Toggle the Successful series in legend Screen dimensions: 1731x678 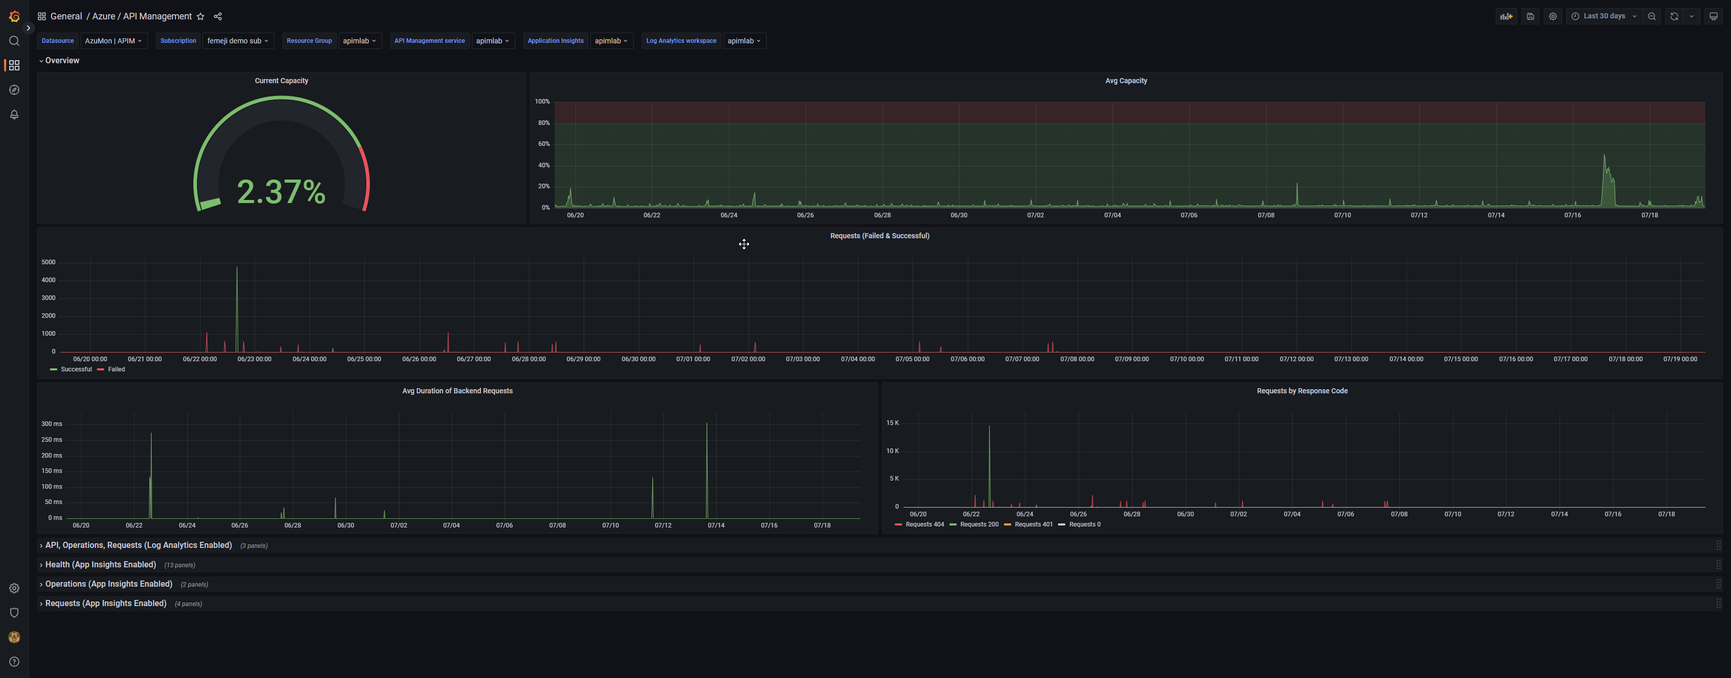76,369
